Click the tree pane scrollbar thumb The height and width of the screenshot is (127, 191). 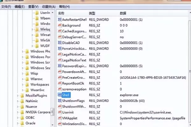click(52, 112)
